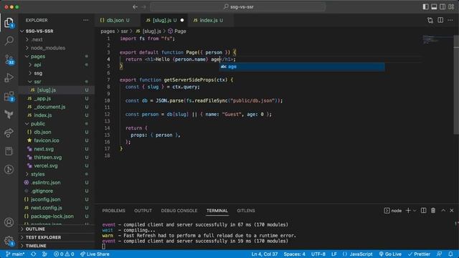Kill the terminal with trash icon
This screenshot has height=258, width=459.
(x=433, y=211)
